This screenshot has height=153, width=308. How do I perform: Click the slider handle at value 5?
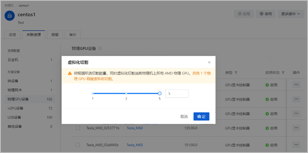[159, 93]
